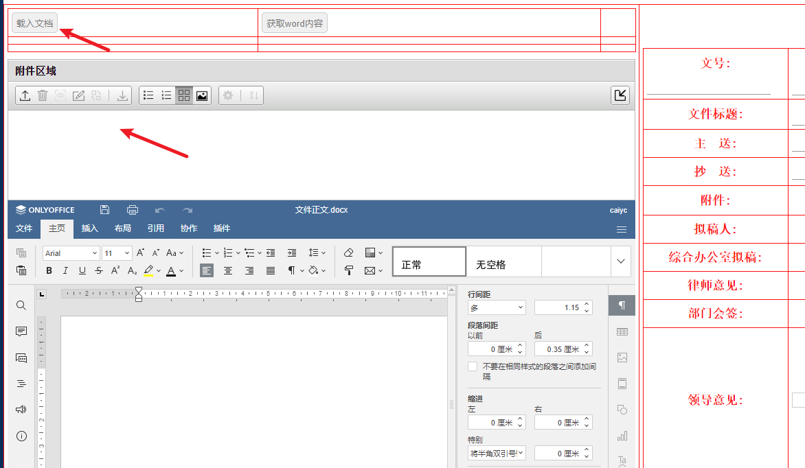The image size is (805, 468).
Task: Toggle underline formatting
Action: (82, 270)
